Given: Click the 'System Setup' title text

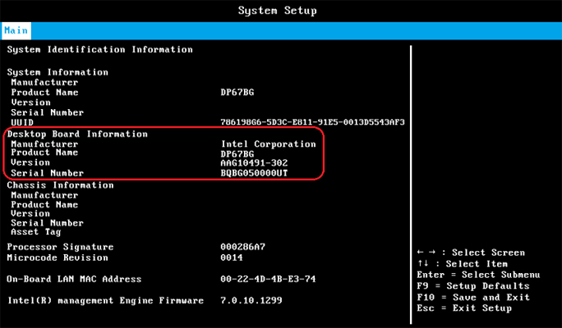Looking at the screenshot, I should (278, 11).
